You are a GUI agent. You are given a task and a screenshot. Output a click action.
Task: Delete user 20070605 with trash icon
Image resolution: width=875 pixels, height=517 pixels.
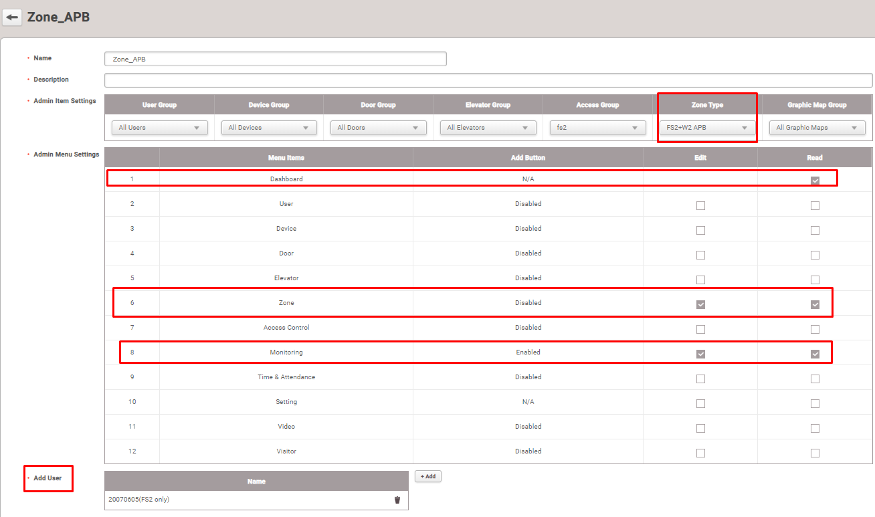[397, 500]
